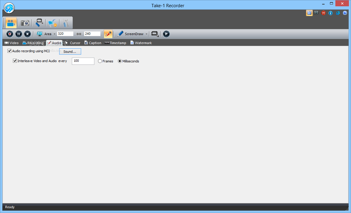Maximize the Take-1 Recorder window
The height and width of the screenshot is (213, 351).
331,4
